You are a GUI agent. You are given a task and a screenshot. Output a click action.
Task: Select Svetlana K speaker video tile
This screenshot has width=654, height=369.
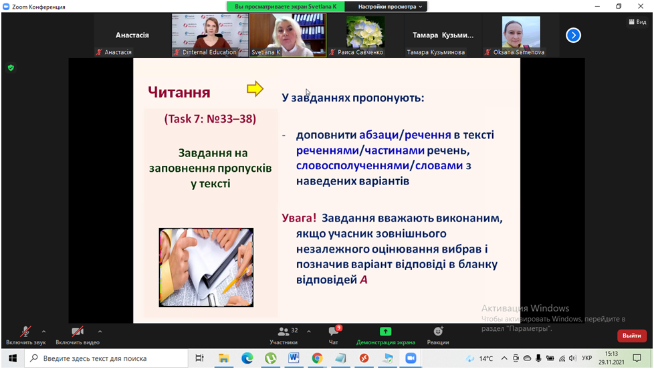[x=288, y=35]
